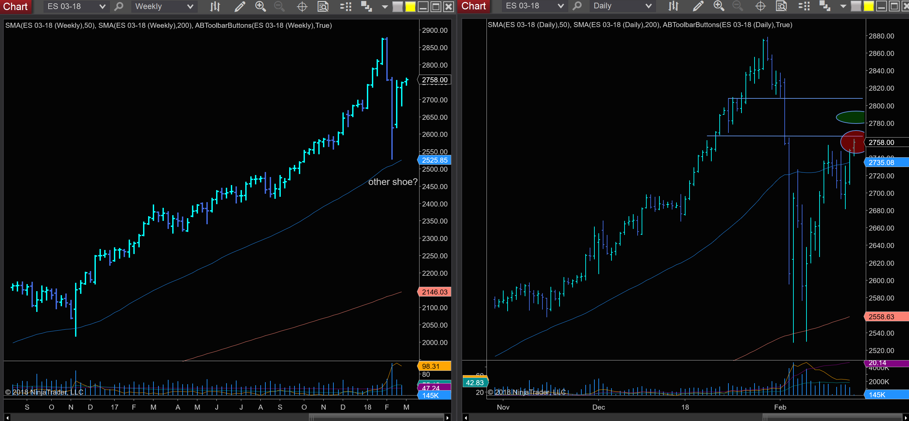Click the gray link button on Daily chart
909x421 pixels.
point(856,6)
